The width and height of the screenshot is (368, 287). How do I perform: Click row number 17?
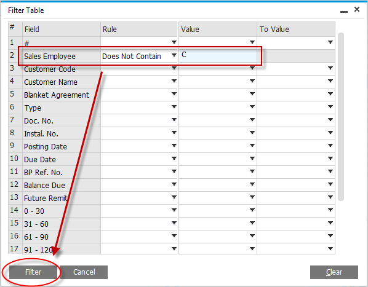[15, 248]
